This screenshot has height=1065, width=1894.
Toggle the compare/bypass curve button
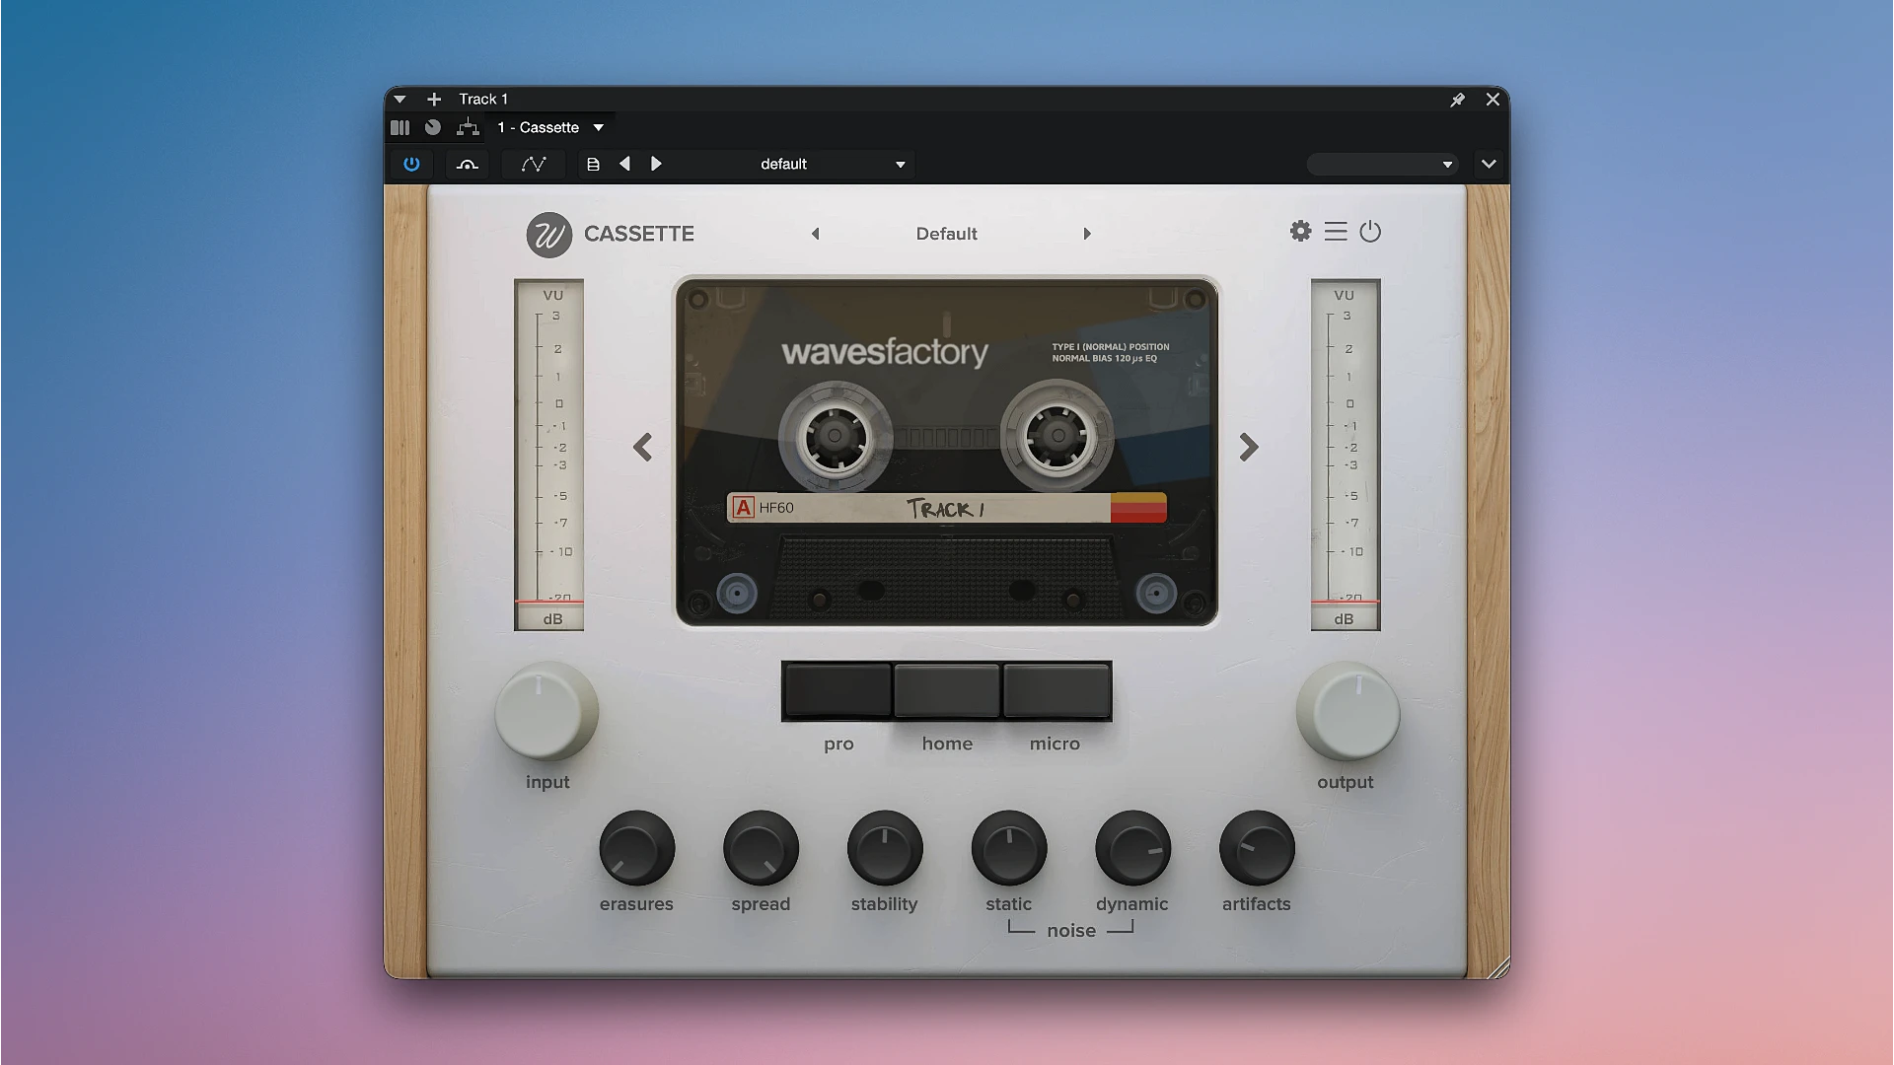click(468, 165)
